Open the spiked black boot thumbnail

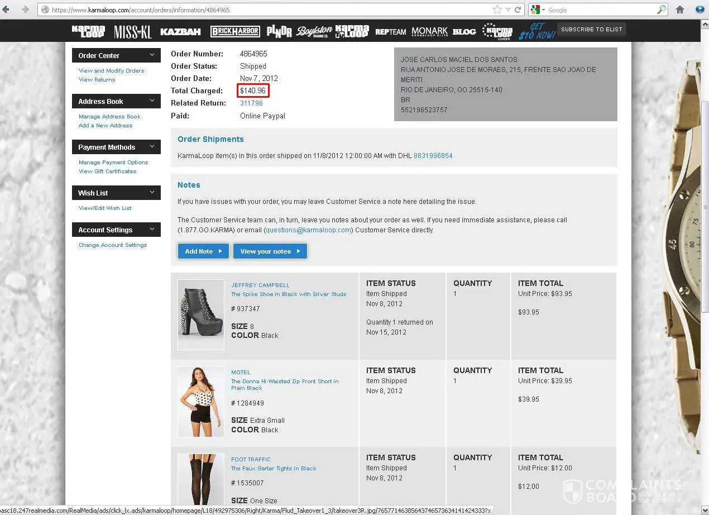[201, 315]
